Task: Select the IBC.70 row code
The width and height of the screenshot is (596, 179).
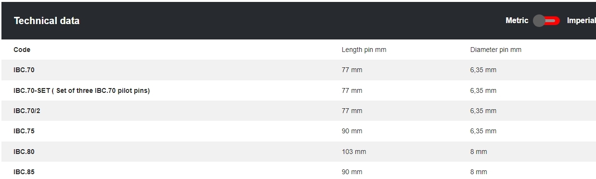Action: tap(24, 70)
